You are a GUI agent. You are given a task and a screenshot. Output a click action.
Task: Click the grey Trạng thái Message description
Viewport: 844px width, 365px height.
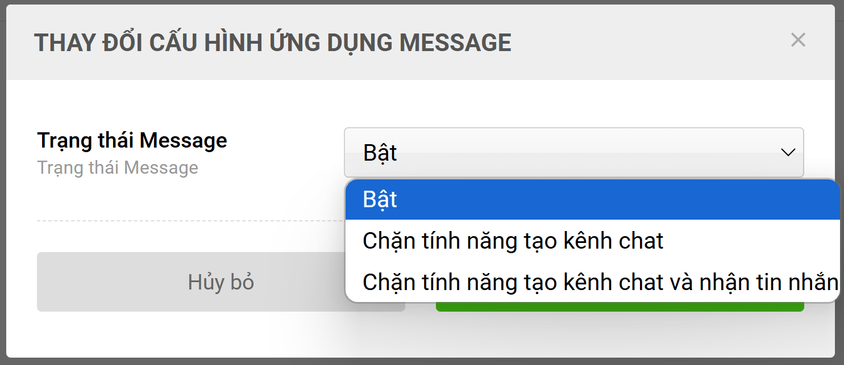pyautogui.click(x=118, y=168)
